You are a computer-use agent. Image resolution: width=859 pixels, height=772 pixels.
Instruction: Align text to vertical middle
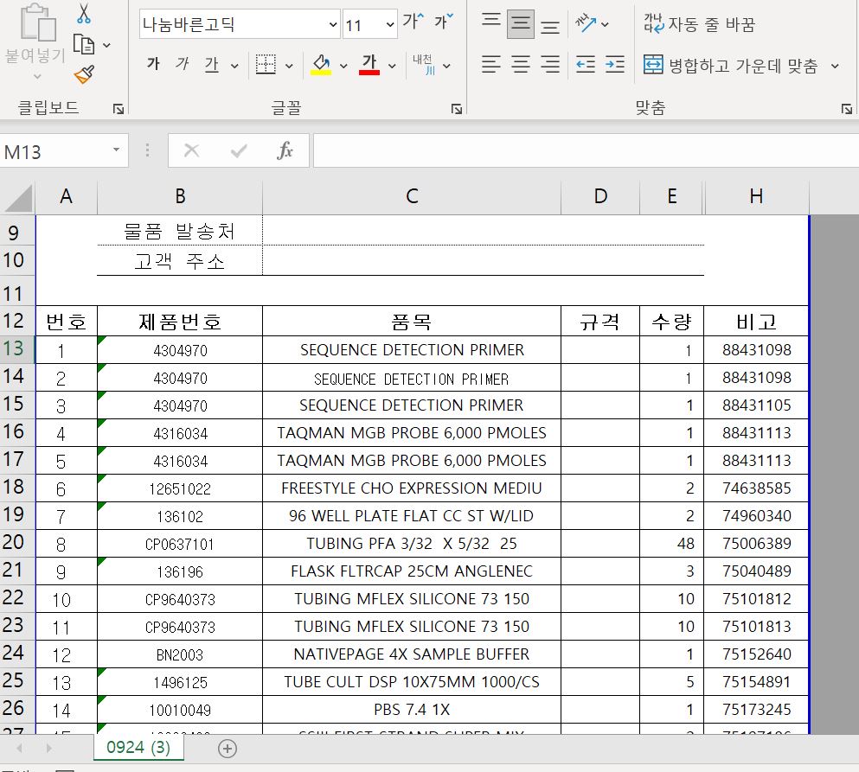click(521, 24)
